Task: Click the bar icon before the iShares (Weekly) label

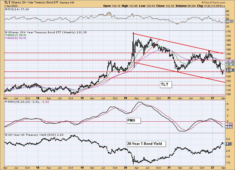Action: [x=6, y=32]
